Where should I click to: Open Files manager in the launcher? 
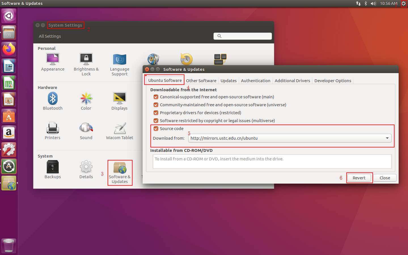click(x=9, y=33)
